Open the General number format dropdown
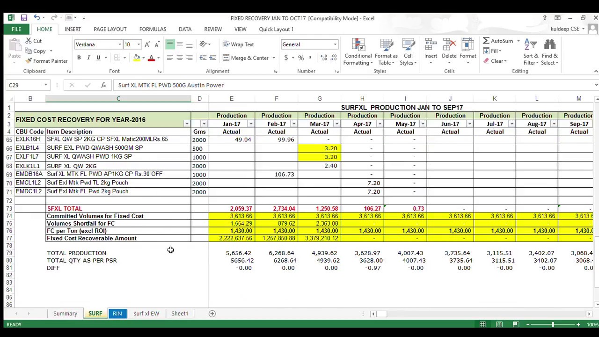Image resolution: width=599 pixels, height=337 pixels. point(335,44)
